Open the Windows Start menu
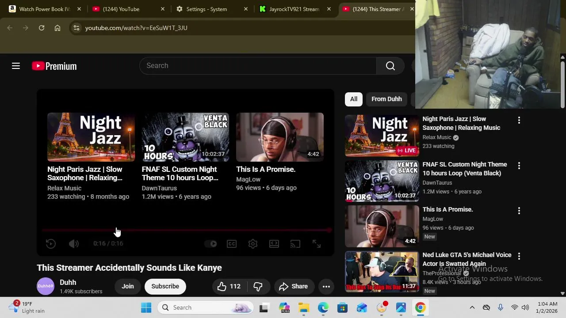This screenshot has width=566, height=318. point(146,307)
